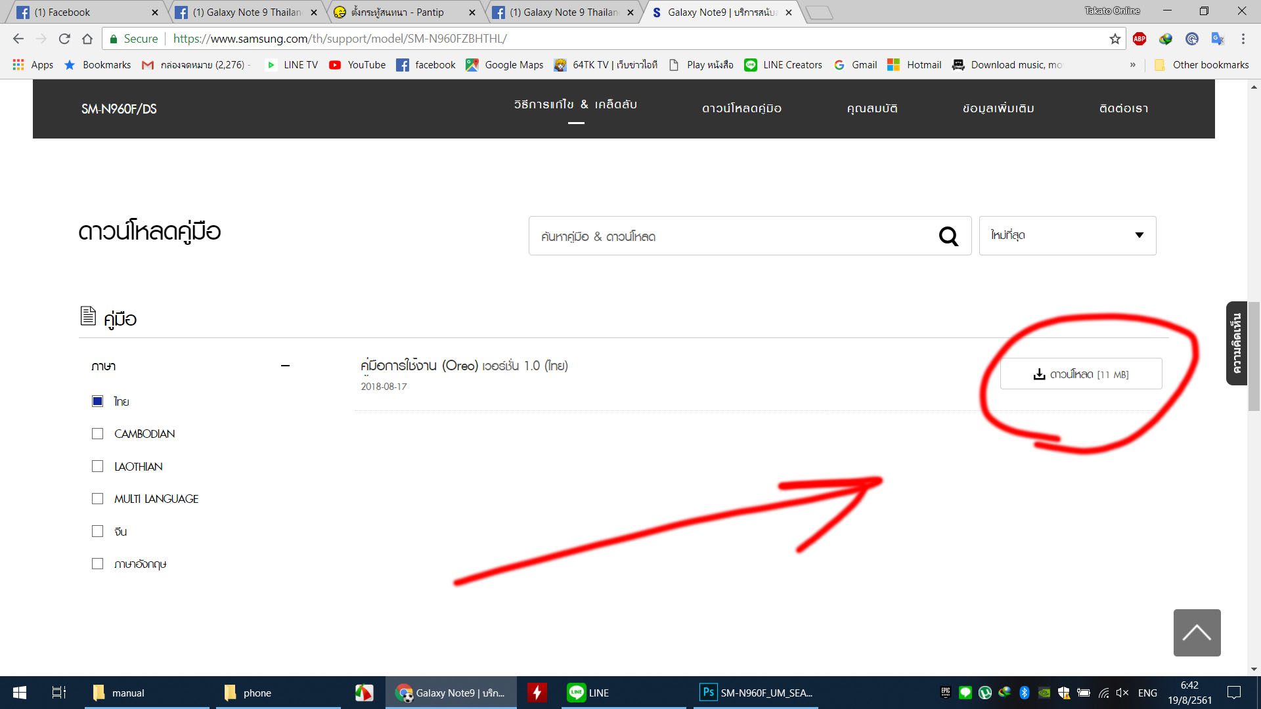The height and width of the screenshot is (709, 1261).
Task: Open the Photoshop SM-N960F_UM_SEA taskbar item
Action: pyautogui.click(x=757, y=693)
